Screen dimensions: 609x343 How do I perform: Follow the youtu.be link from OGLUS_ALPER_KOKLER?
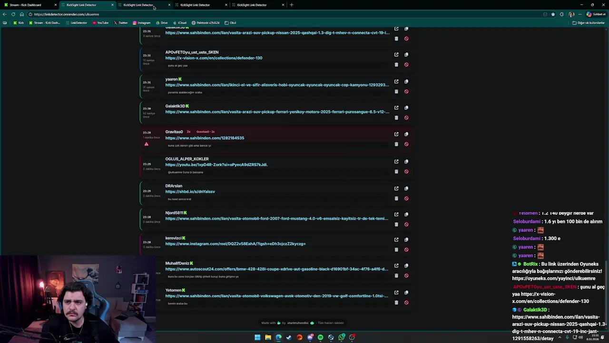point(216,165)
